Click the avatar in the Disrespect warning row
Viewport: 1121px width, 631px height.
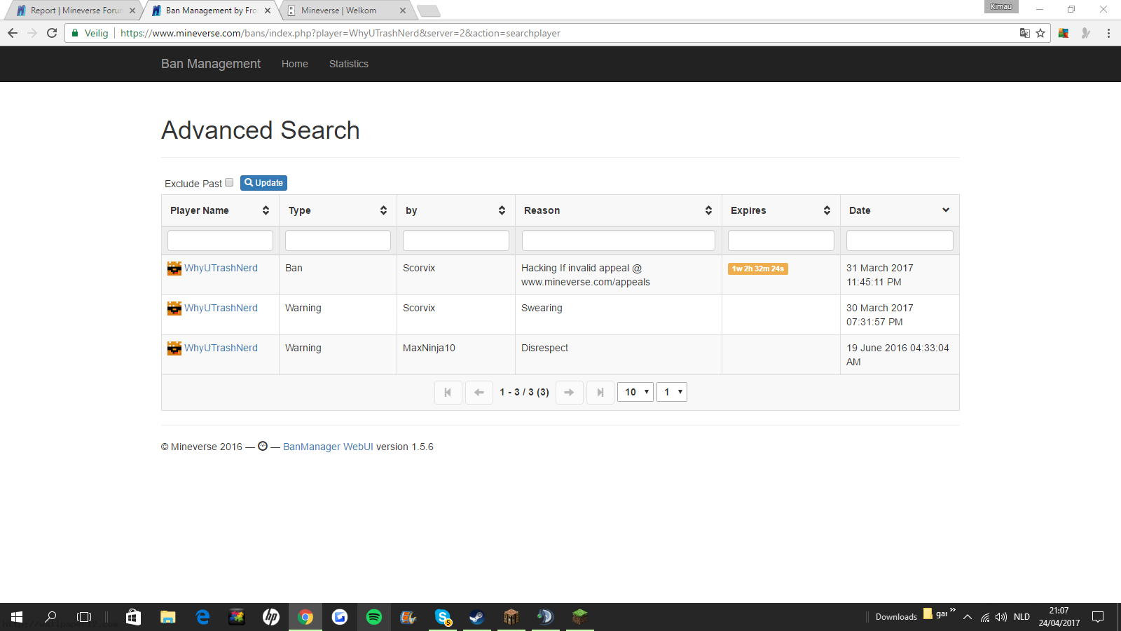point(174,348)
